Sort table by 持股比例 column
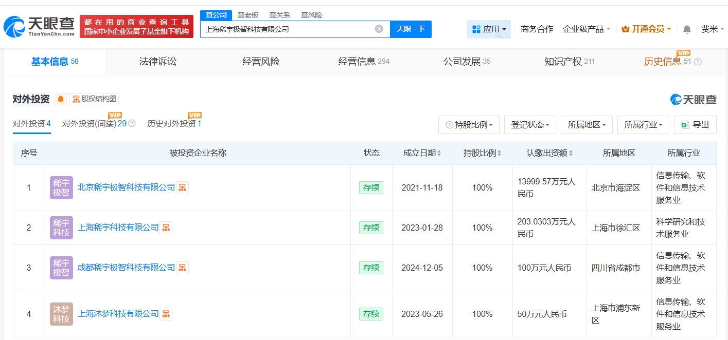This screenshot has height=340, width=728. point(482,153)
